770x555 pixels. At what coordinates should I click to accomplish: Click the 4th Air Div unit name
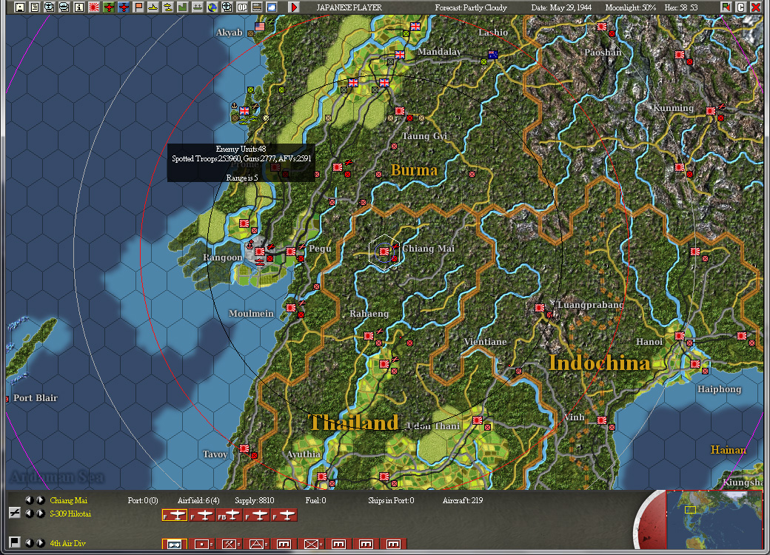coord(68,543)
